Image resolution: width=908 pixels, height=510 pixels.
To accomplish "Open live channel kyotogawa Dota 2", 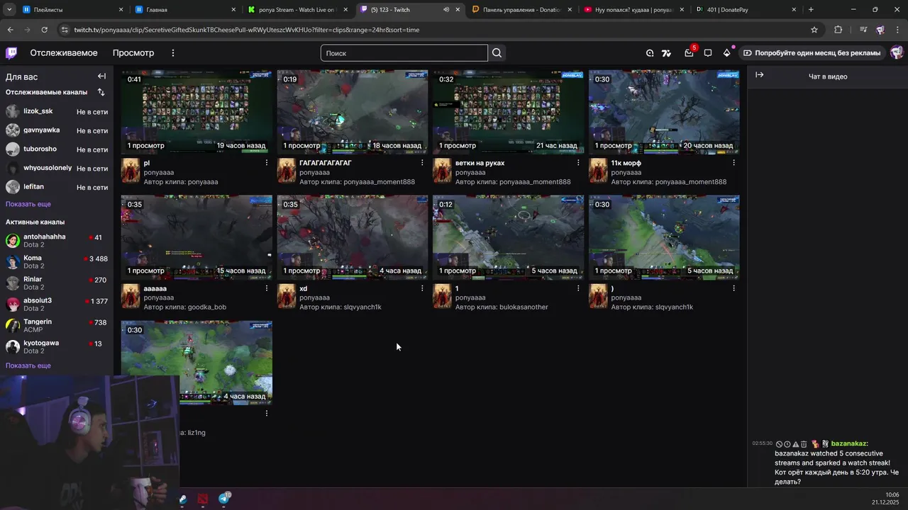I will [57, 346].
